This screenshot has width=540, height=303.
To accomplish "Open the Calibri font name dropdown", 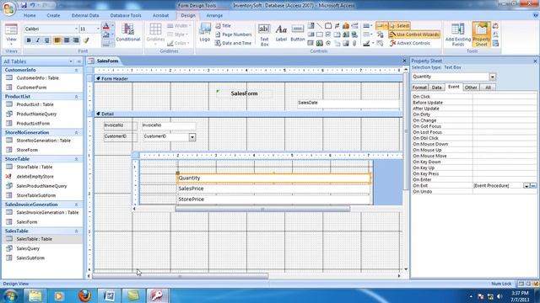I will click(76, 29).
